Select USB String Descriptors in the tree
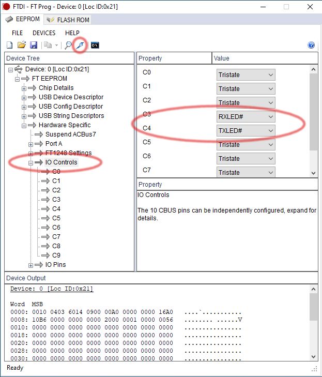Image resolution: width=322 pixels, height=377 pixels. [71, 116]
